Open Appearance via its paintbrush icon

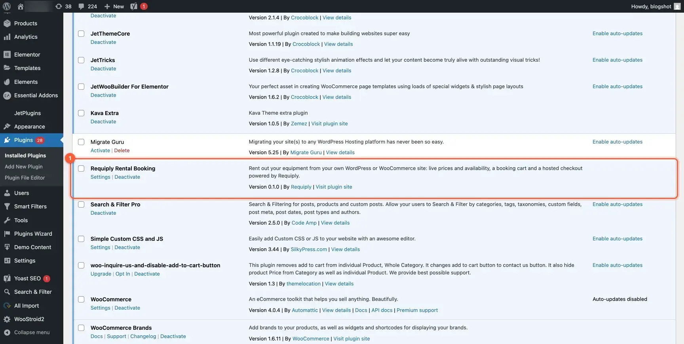7,127
